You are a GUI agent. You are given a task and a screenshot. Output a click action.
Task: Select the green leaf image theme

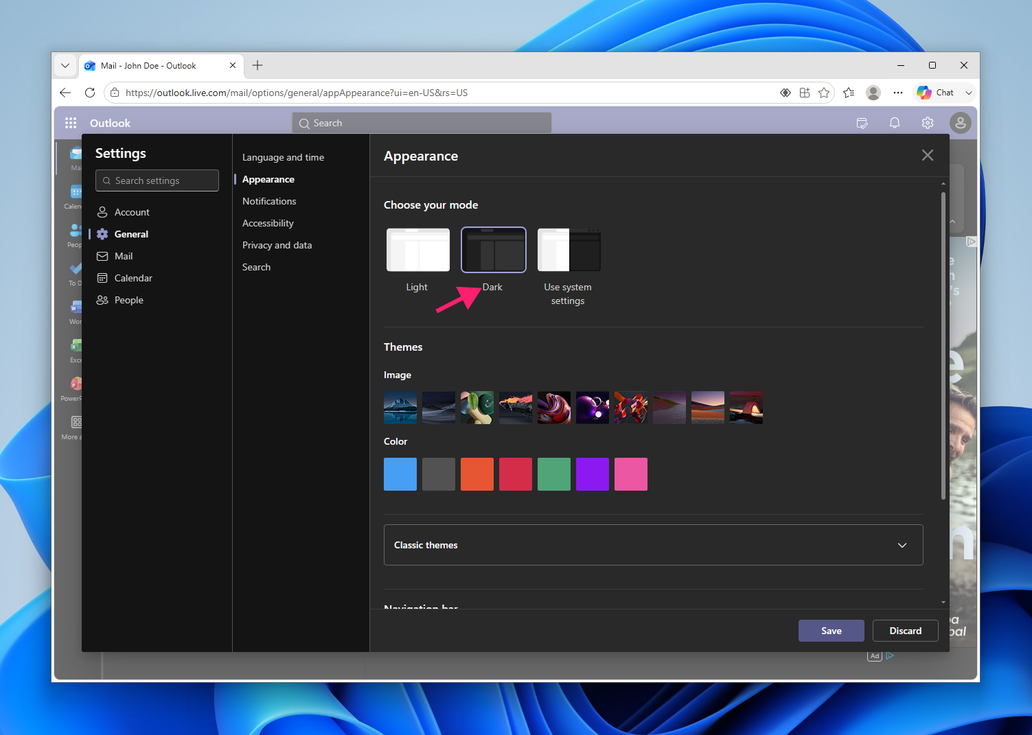477,408
